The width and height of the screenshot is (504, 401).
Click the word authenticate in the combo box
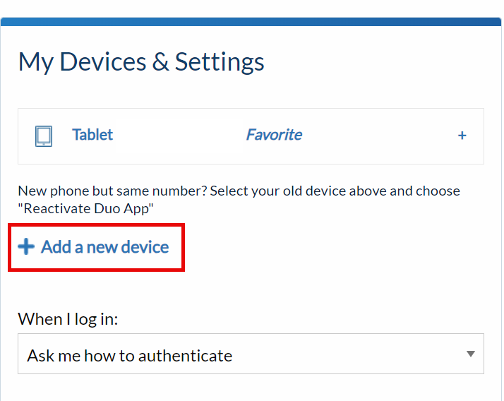tap(185, 356)
